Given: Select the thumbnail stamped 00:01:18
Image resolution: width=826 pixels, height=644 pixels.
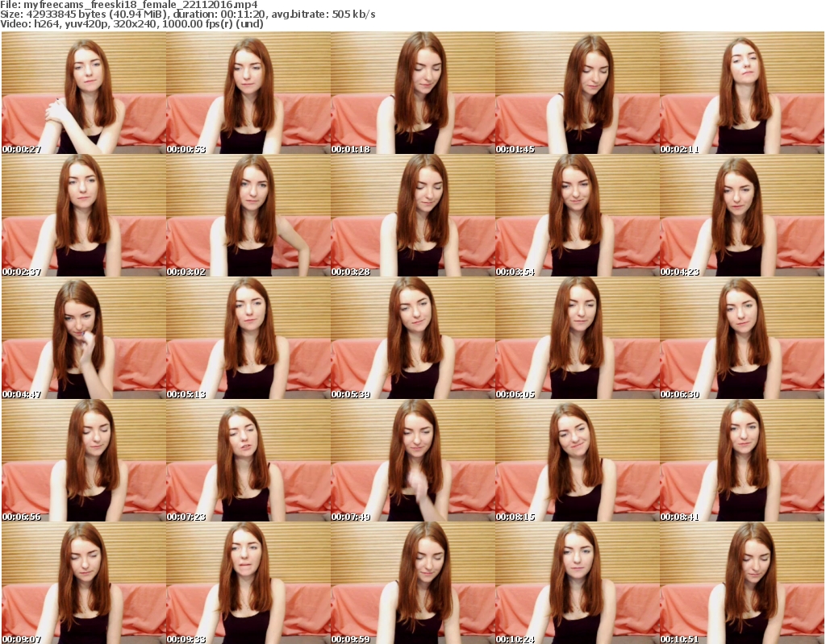Looking at the screenshot, I should tap(412, 93).
